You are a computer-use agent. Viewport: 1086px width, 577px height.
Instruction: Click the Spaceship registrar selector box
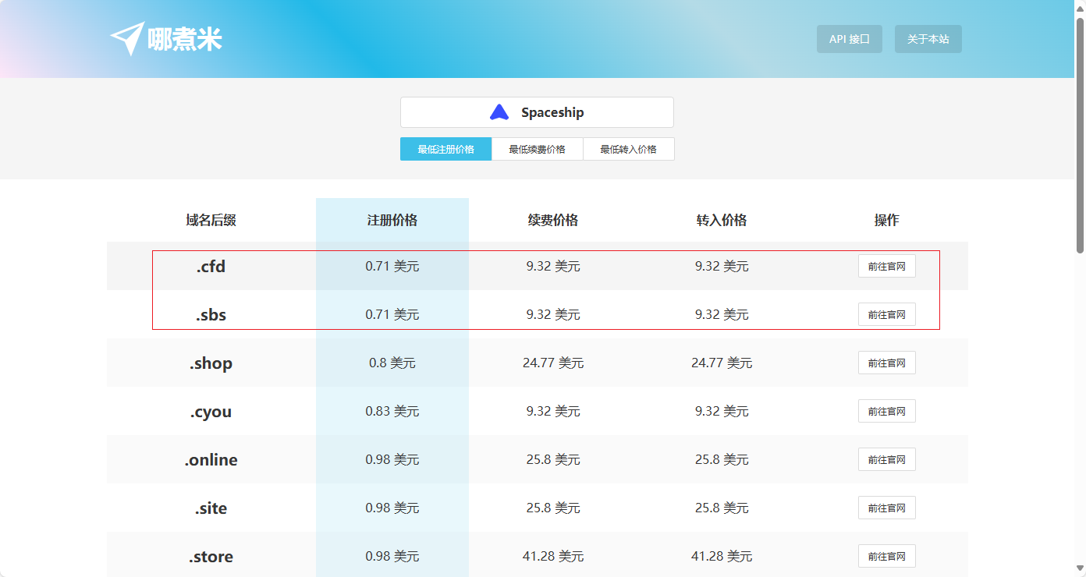point(537,112)
